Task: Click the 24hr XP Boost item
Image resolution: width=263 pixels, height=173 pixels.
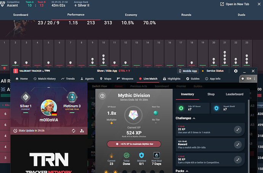Action: pyautogui.click(x=192, y=108)
